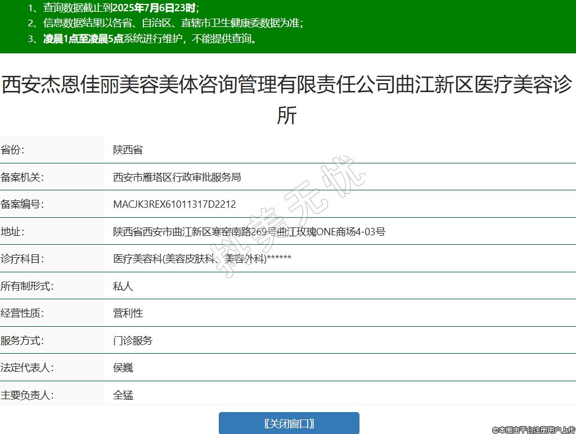Click the registration number MACJK3REX61011317D2212
Viewport: 576px width, 434px height.
click(x=174, y=204)
